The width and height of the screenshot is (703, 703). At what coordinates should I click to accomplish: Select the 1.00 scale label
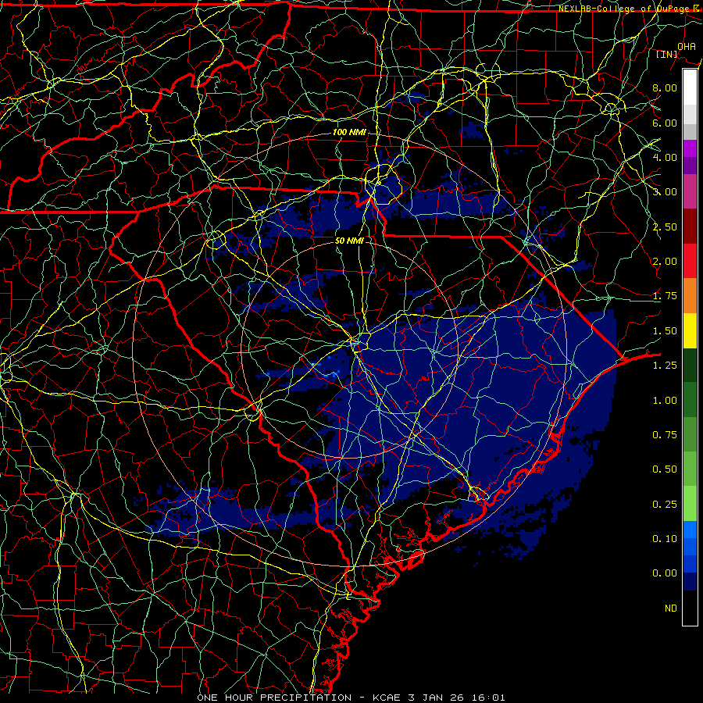(x=665, y=401)
